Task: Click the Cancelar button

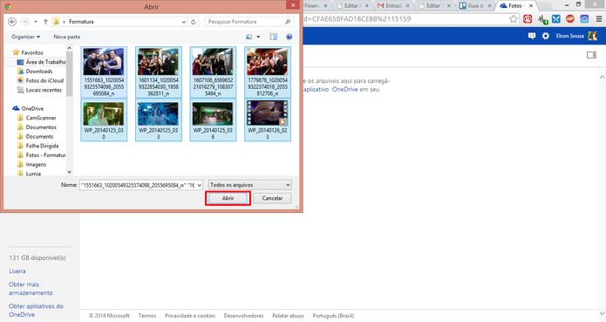Action: coord(272,198)
